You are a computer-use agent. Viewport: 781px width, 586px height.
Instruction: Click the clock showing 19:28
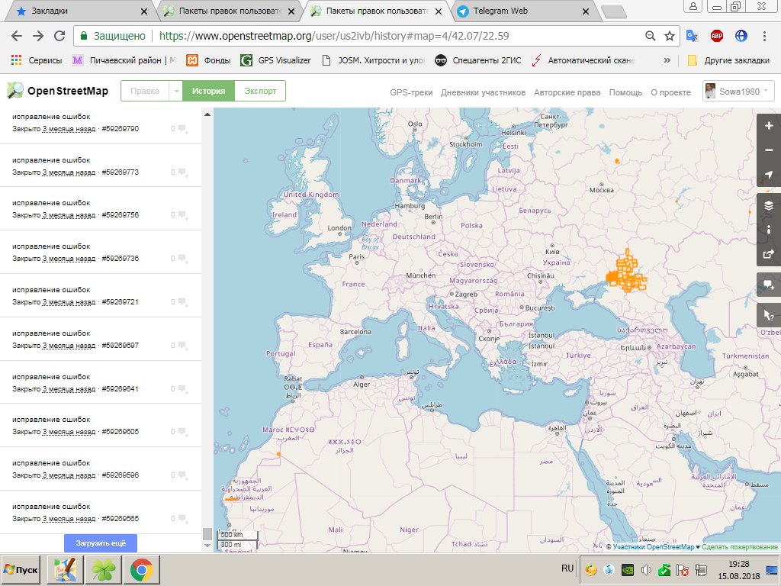pos(738,564)
